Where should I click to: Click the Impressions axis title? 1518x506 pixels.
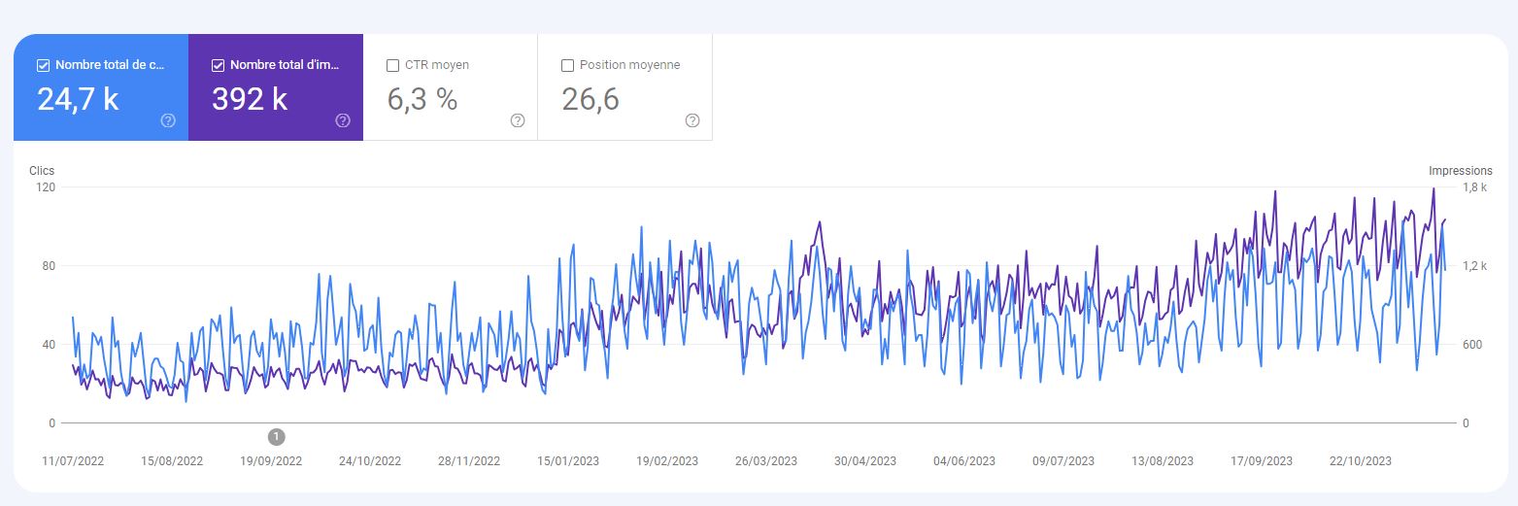tap(1460, 171)
